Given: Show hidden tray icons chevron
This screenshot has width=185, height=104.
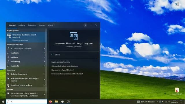Looking at the screenshot, I should click(x=157, y=101).
